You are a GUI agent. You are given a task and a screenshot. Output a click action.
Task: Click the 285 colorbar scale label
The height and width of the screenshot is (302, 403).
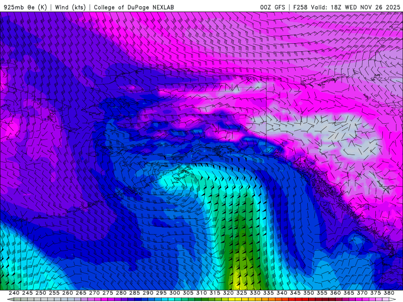point(134,293)
